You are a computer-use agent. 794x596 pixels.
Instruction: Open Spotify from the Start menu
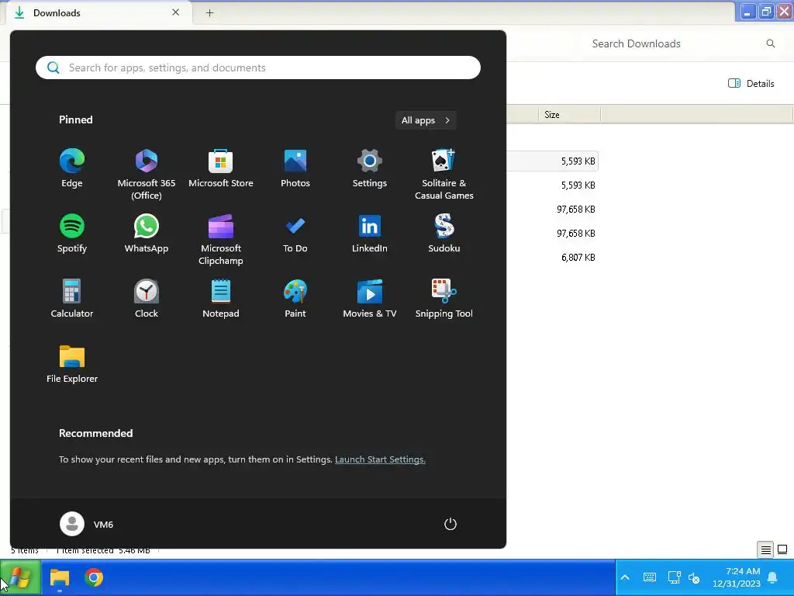tap(72, 234)
